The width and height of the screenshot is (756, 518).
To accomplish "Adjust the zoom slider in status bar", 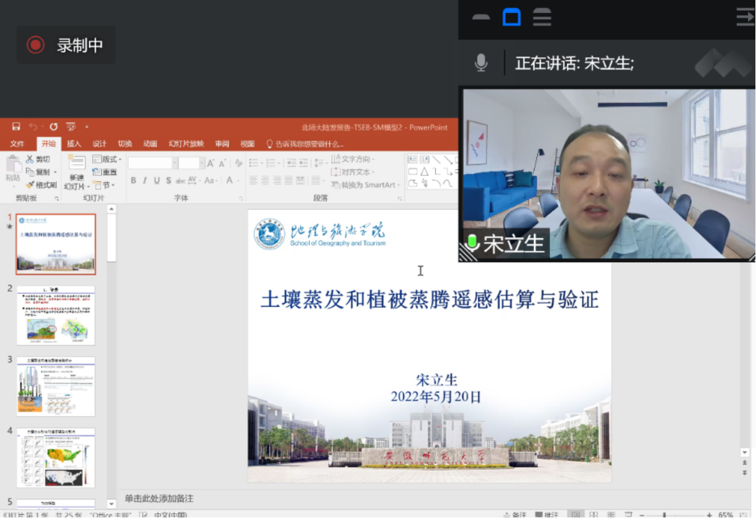I will pyautogui.click(x=664, y=514).
